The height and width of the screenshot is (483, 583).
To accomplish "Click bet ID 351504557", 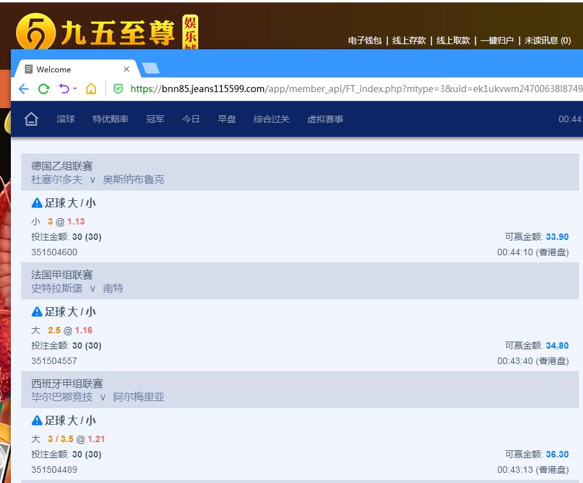I will [x=54, y=361].
